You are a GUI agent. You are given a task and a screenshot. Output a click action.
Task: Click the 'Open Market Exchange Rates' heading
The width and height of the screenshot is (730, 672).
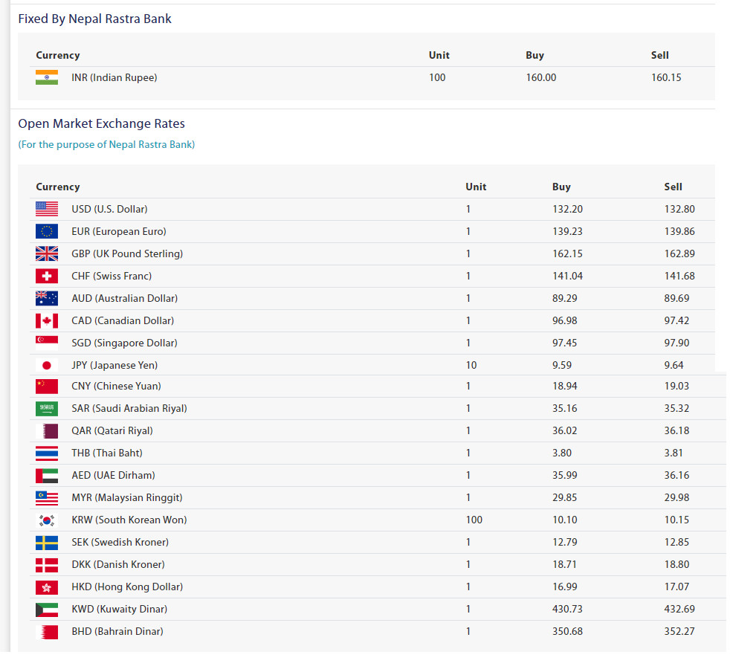[x=102, y=124]
